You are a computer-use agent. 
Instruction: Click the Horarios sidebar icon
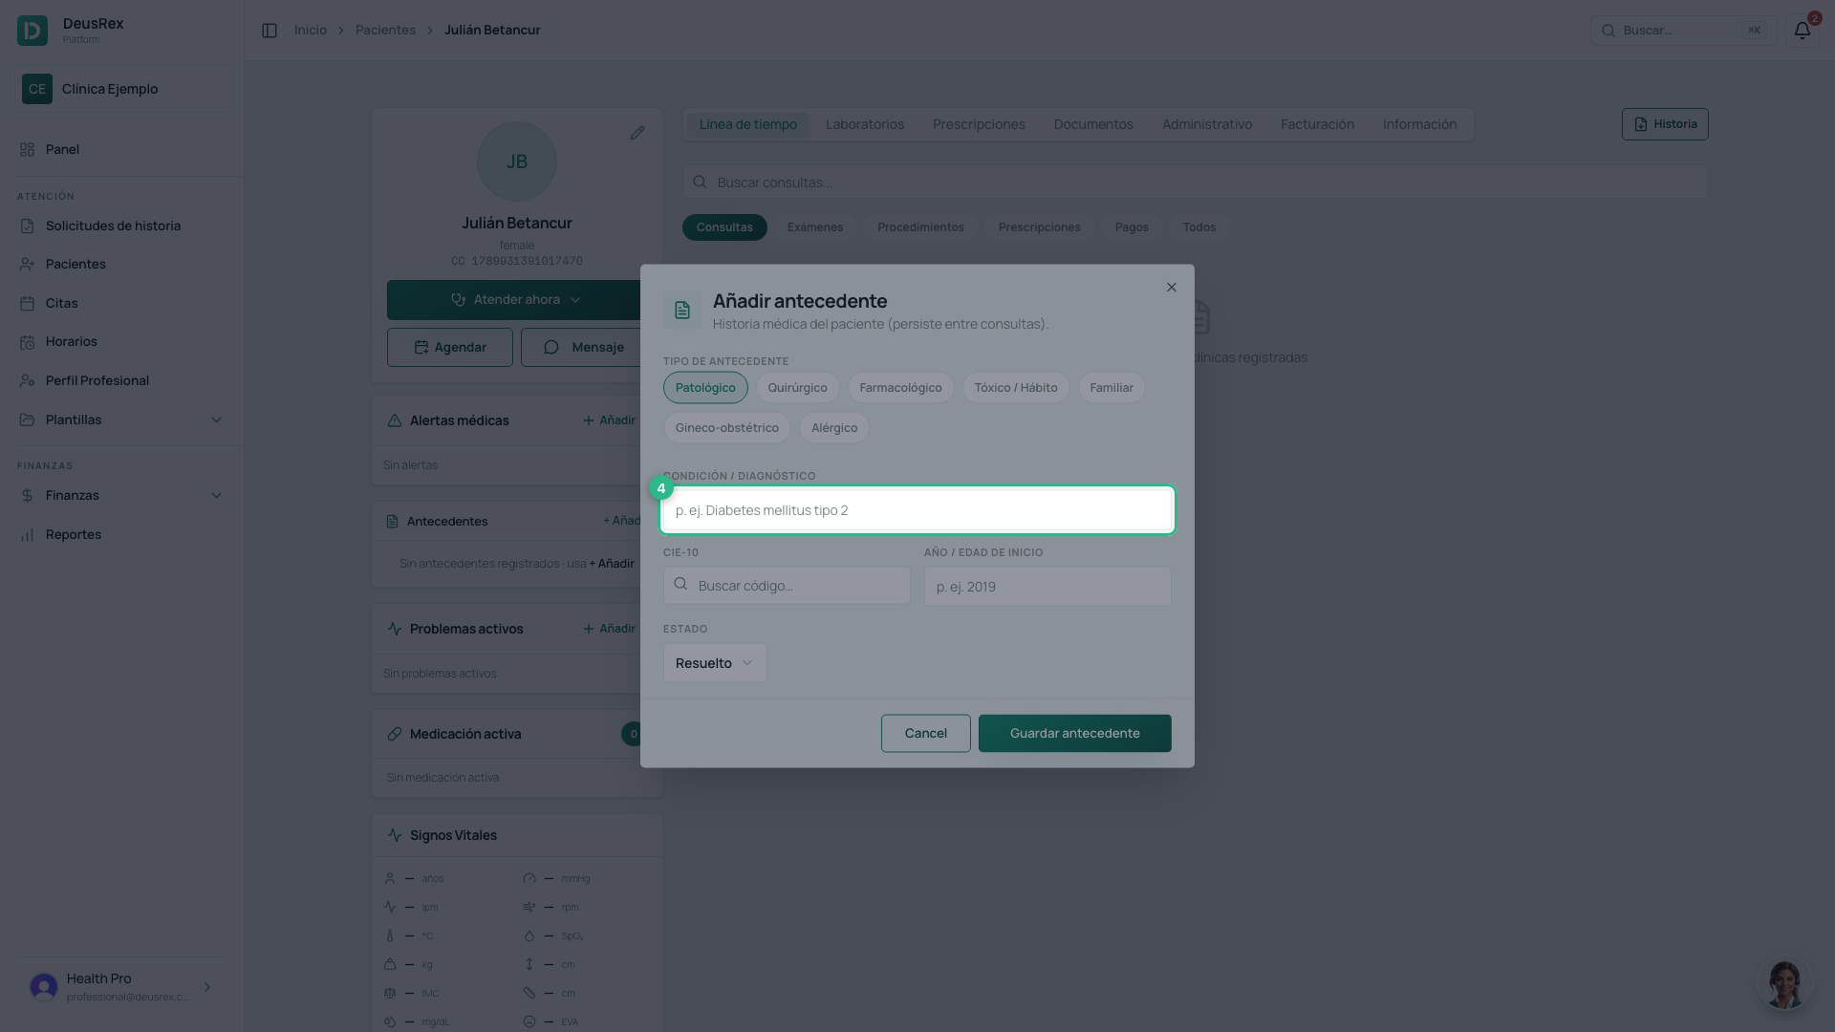pyautogui.click(x=27, y=342)
